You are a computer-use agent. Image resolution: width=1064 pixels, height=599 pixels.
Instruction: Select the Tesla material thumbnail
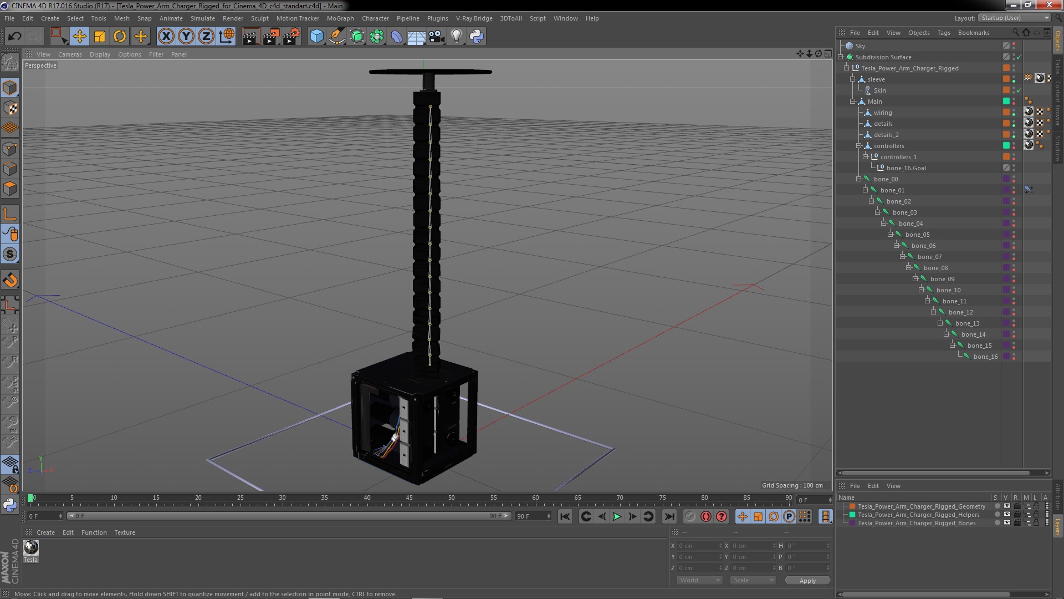point(31,547)
